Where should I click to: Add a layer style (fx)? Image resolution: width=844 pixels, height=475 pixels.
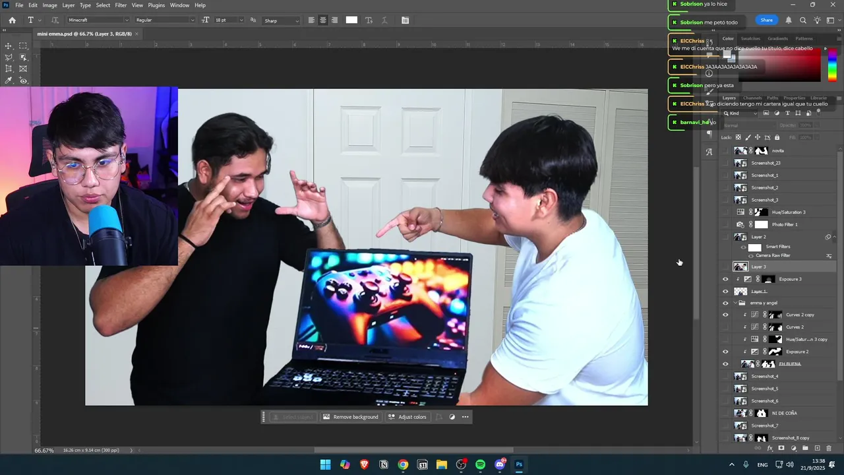coord(769,448)
